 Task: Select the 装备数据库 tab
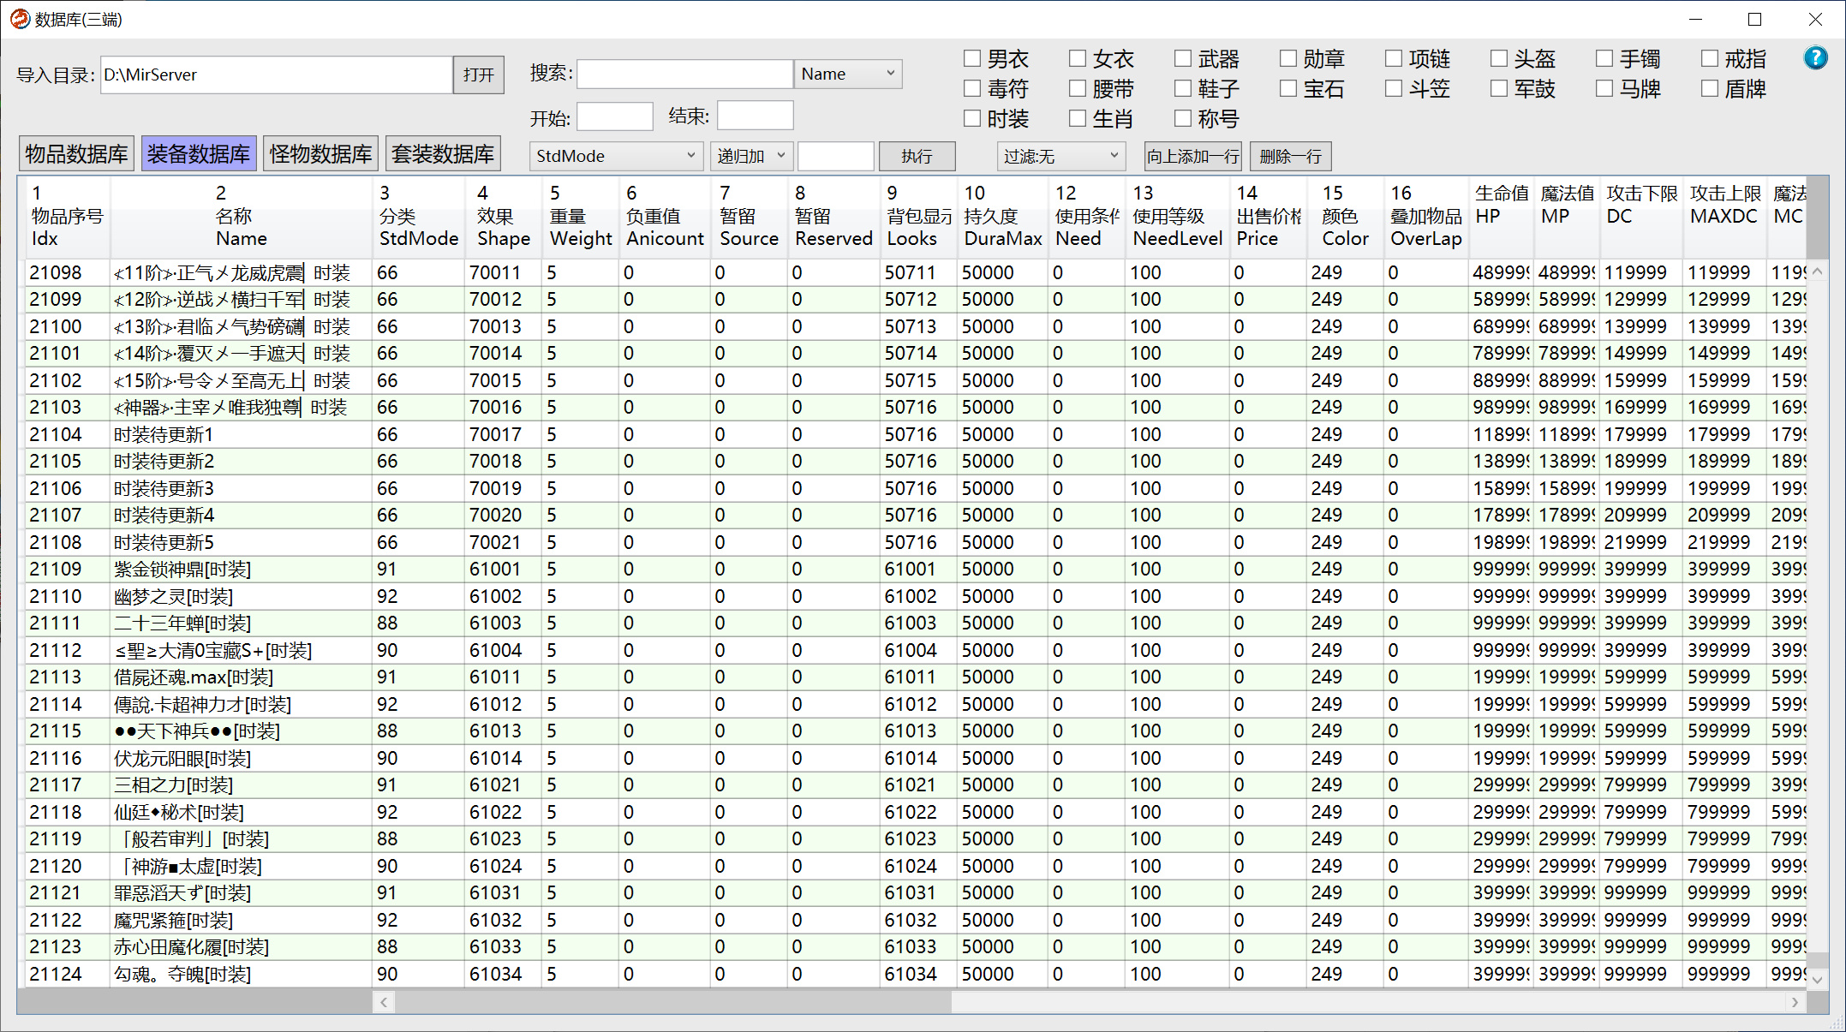click(198, 154)
